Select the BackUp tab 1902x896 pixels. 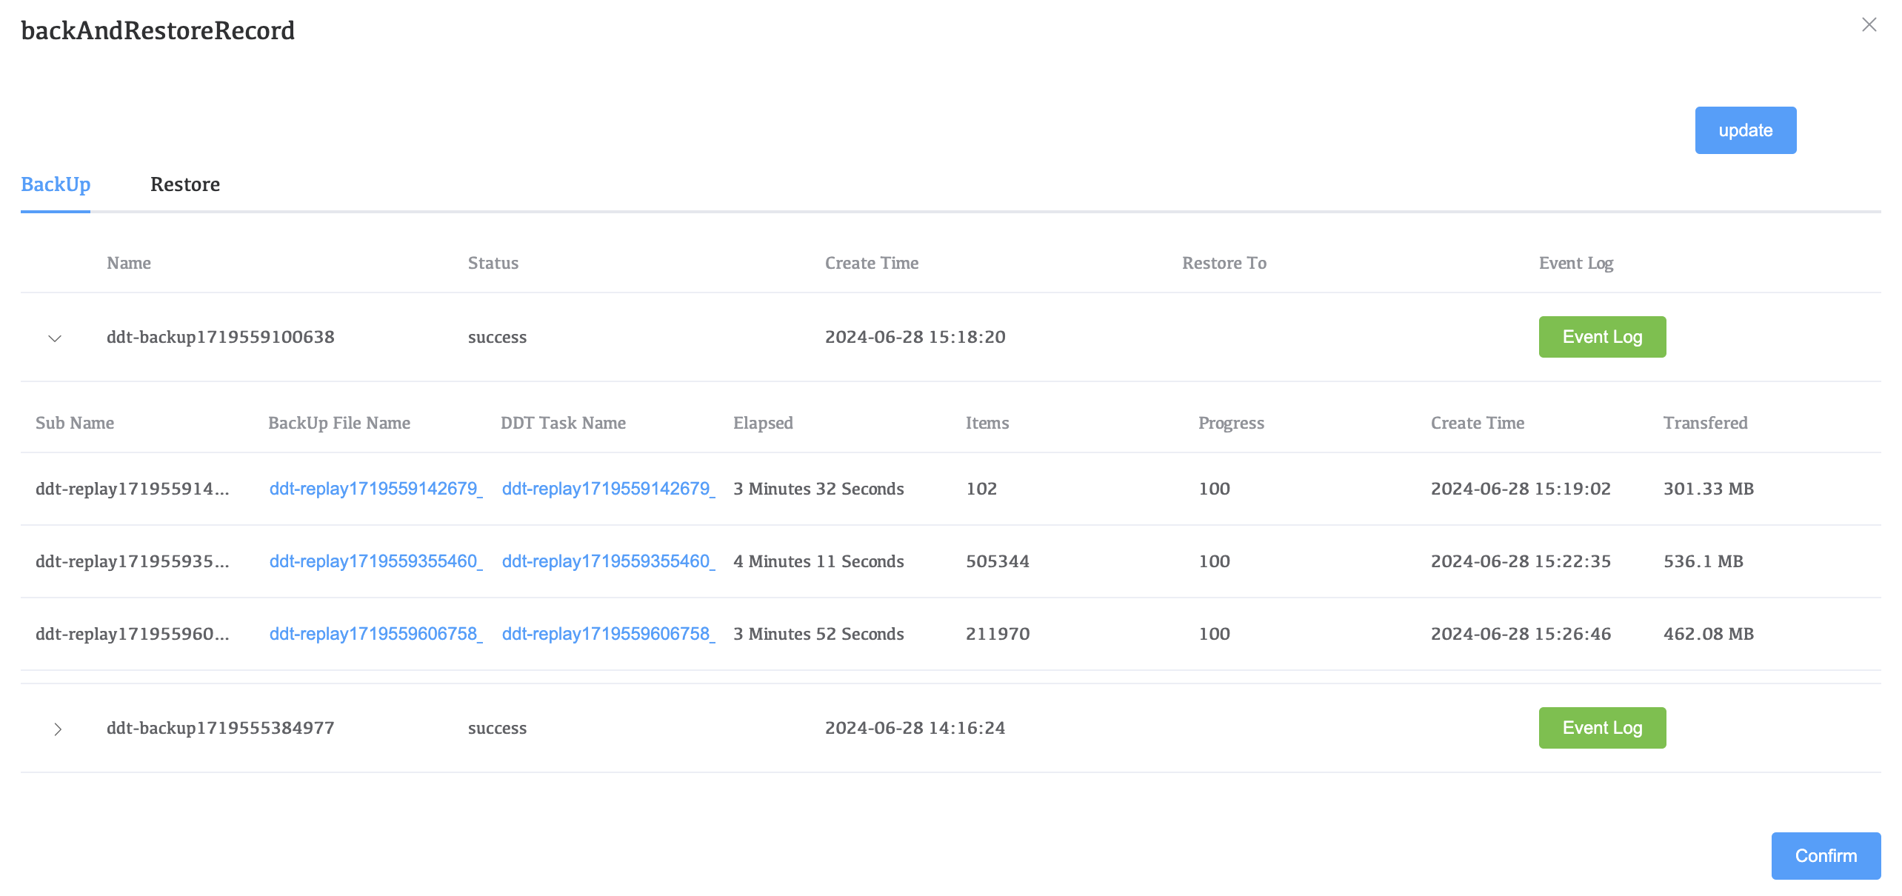(56, 184)
